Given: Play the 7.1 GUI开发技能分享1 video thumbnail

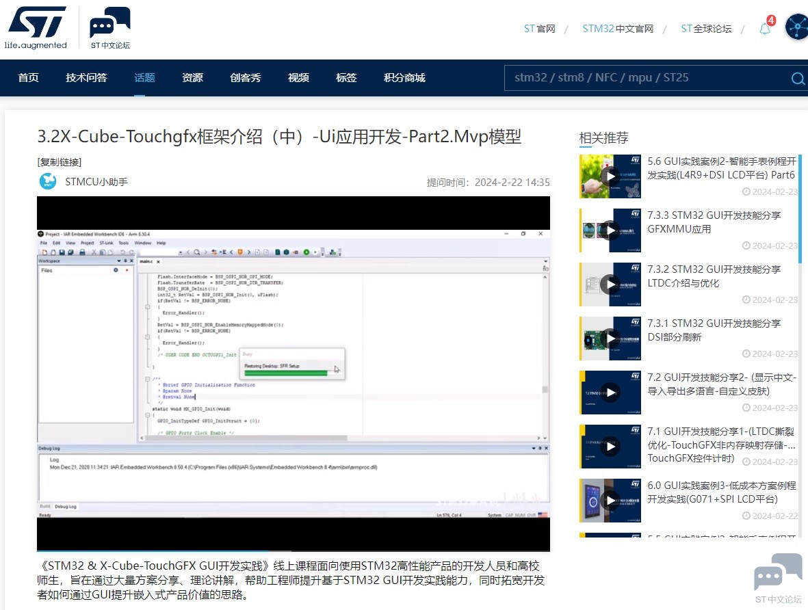Looking at the screenshot, I should pos(610,447).
